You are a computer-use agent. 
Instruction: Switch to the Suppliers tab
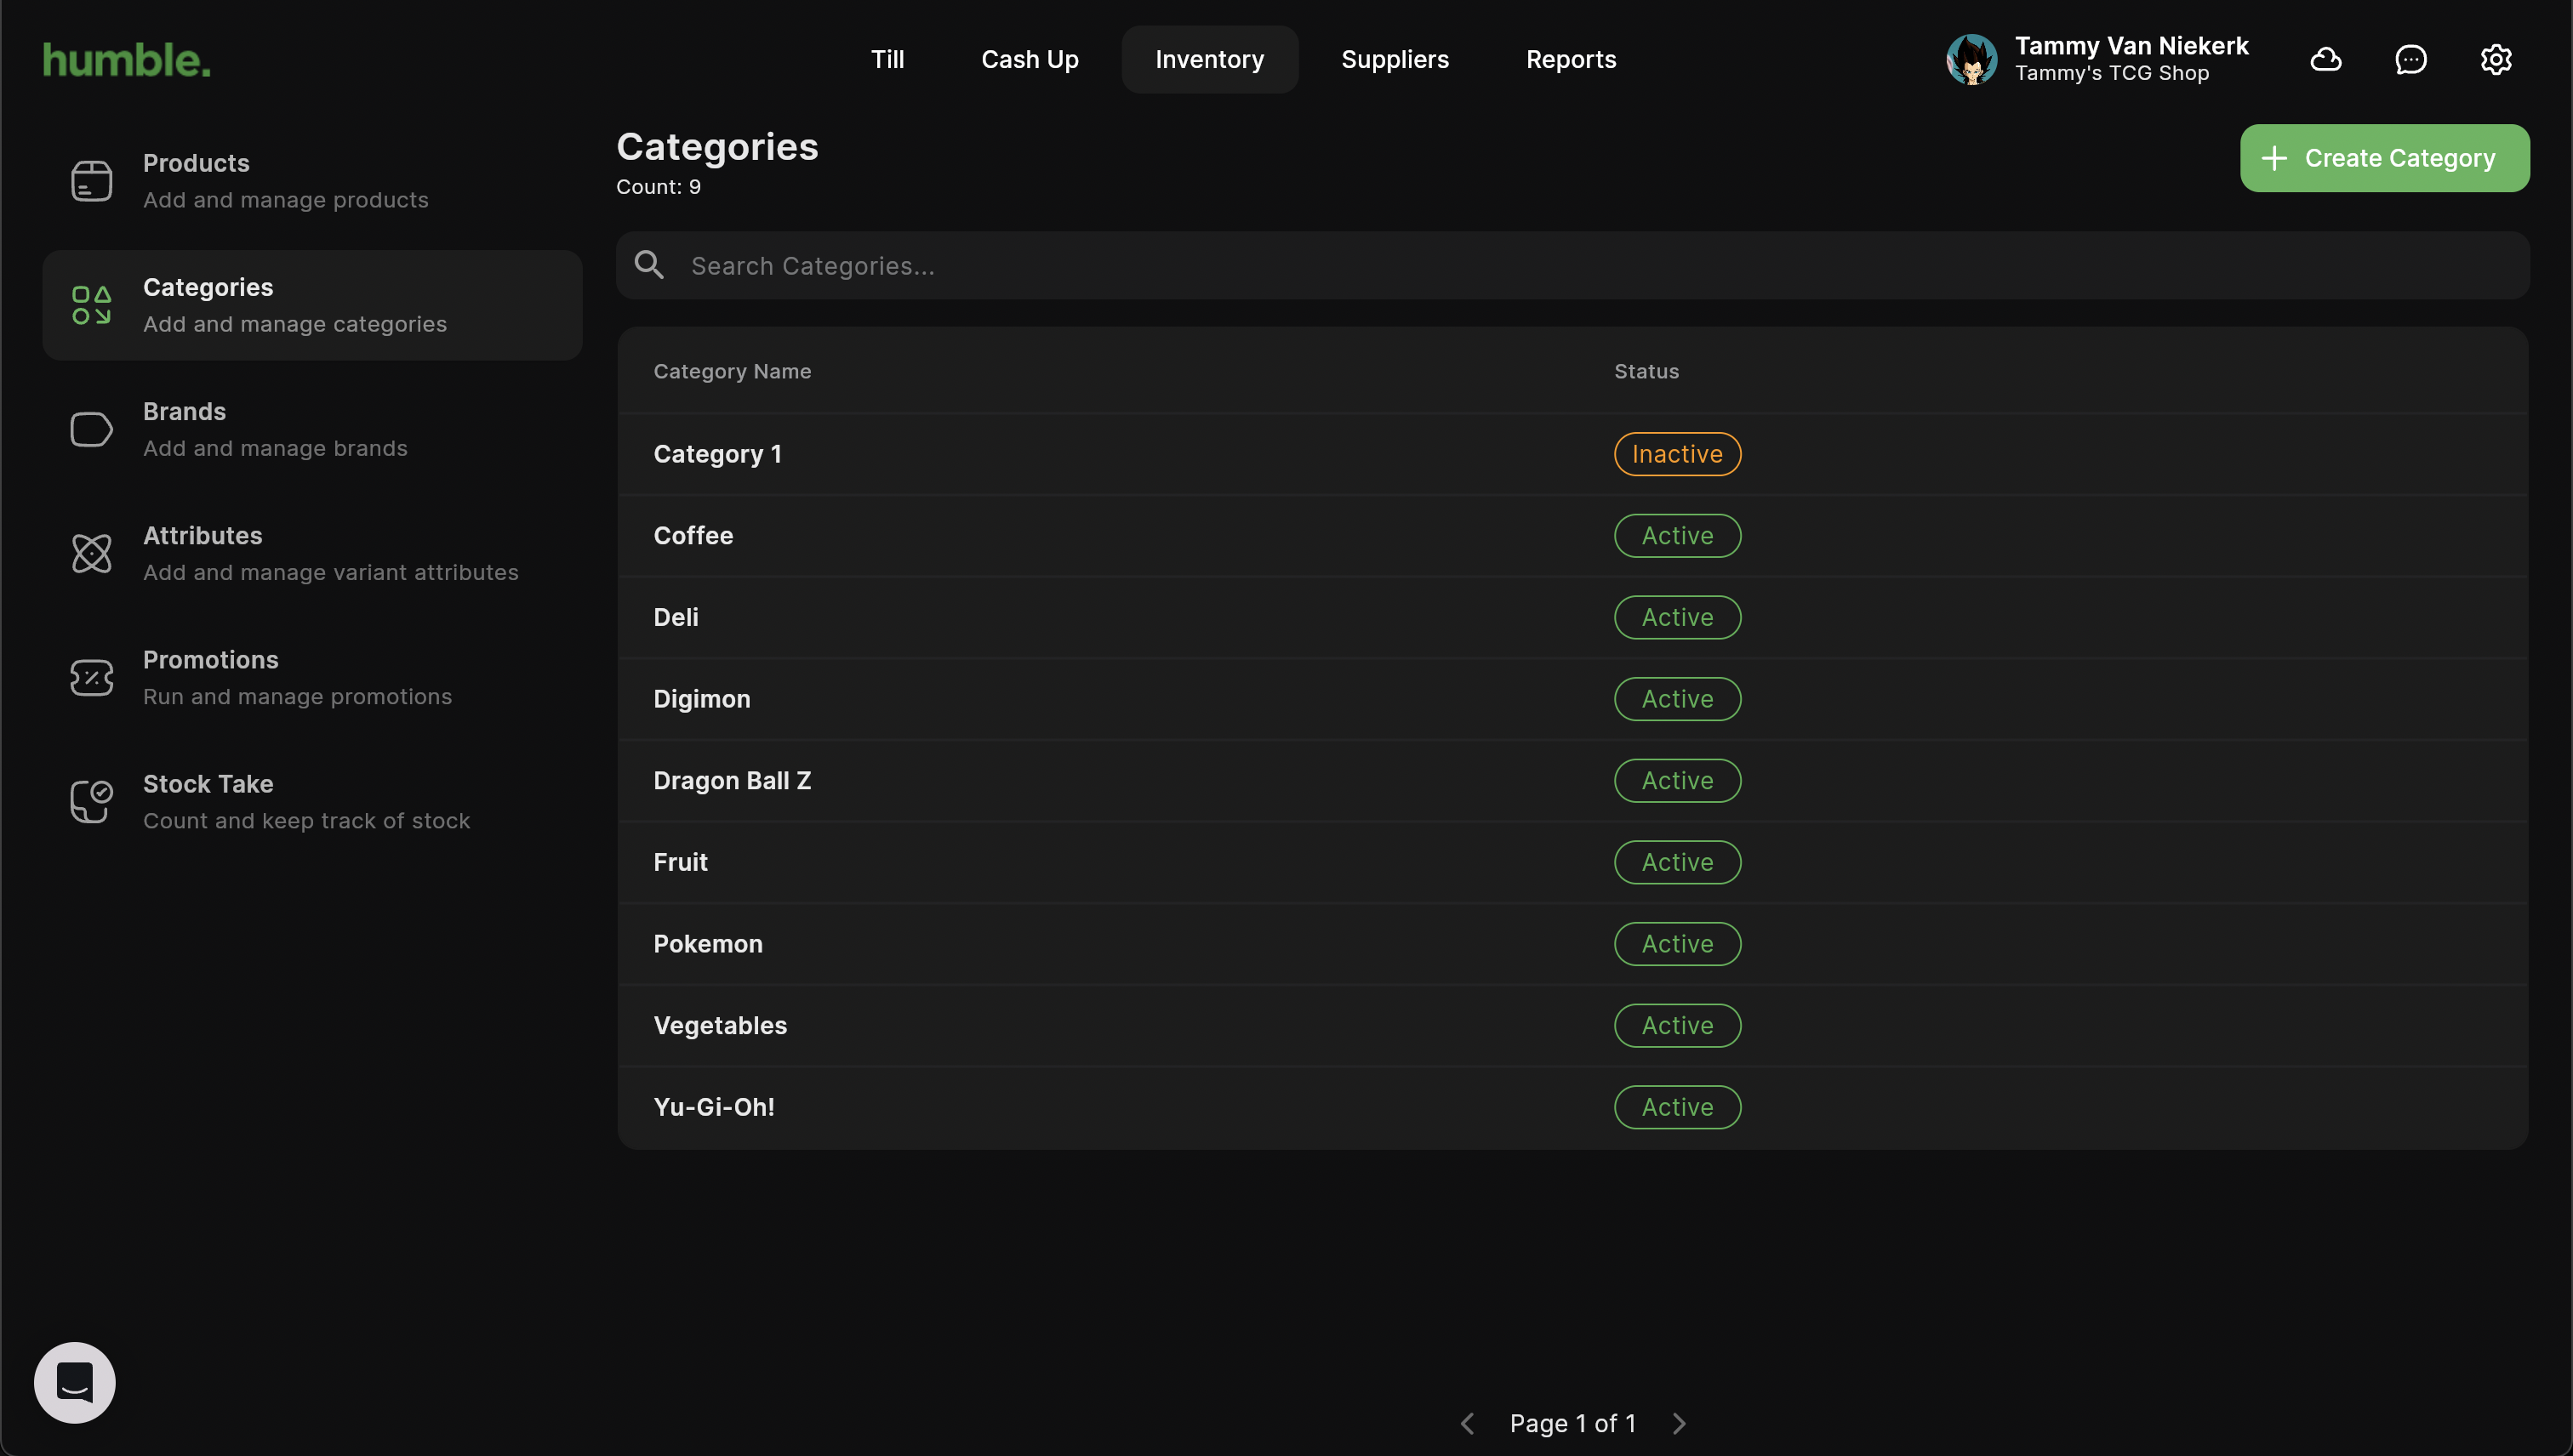1395,59
